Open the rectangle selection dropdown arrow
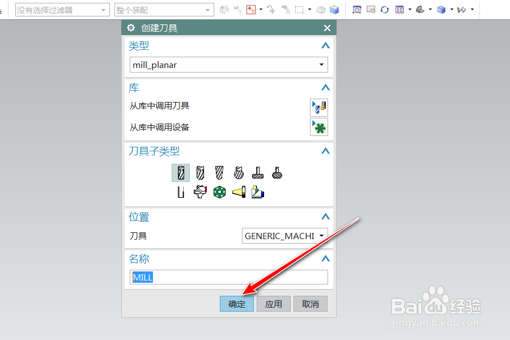This screenshot has height=340, width=510. pyautogui.click(x=309, y=10)
